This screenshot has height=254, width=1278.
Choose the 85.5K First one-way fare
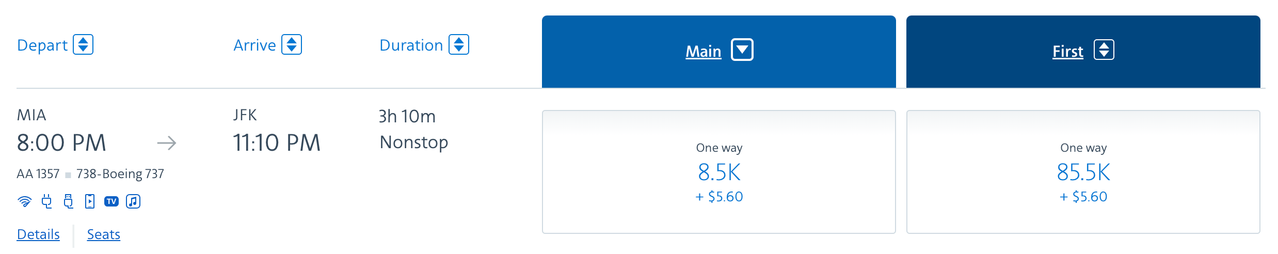[x=1083, y=172]
